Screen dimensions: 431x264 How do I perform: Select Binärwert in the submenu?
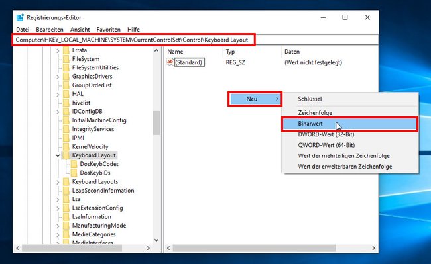(x=349, y=124)
